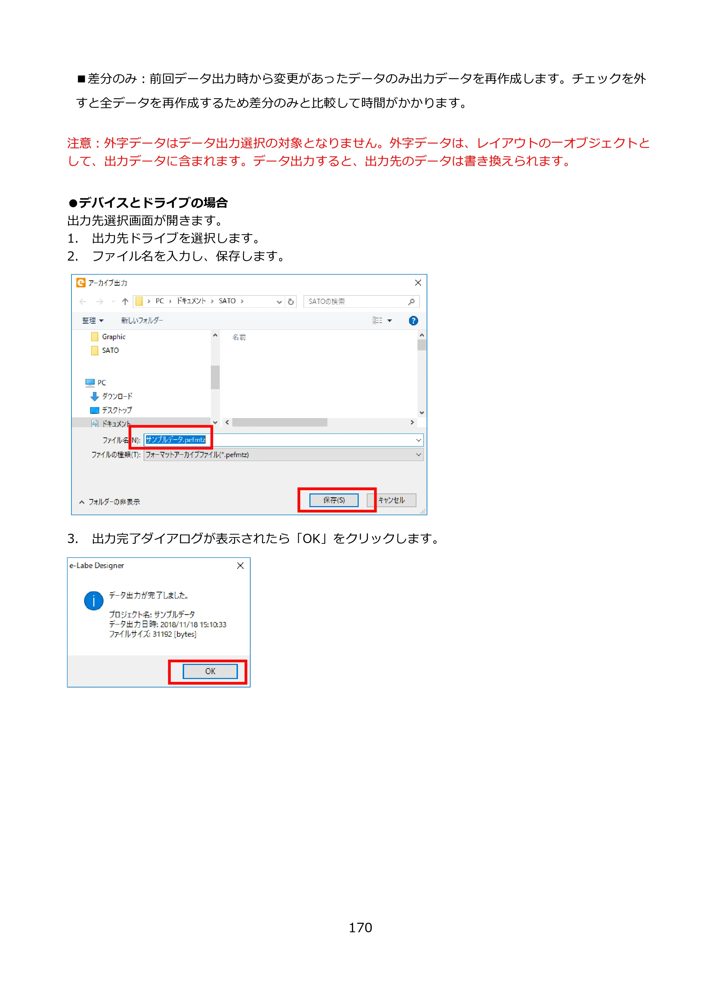Click the information icon in the completion dialog
The image size is (704, 996).
pyautogui.click(x=94, y=601)
